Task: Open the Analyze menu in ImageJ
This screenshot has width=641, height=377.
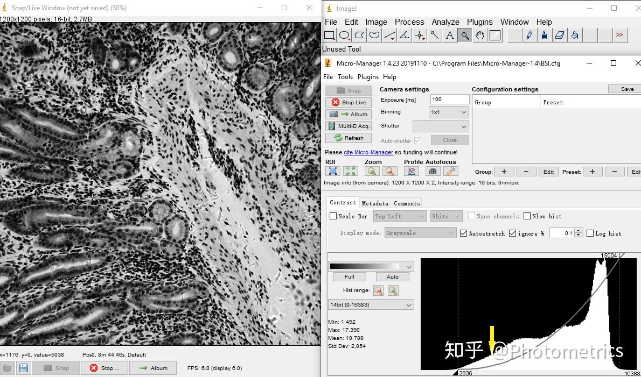Action: 445,22
